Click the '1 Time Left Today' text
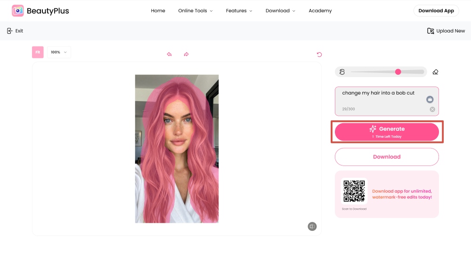471x260 pixels. pos(387,137)
